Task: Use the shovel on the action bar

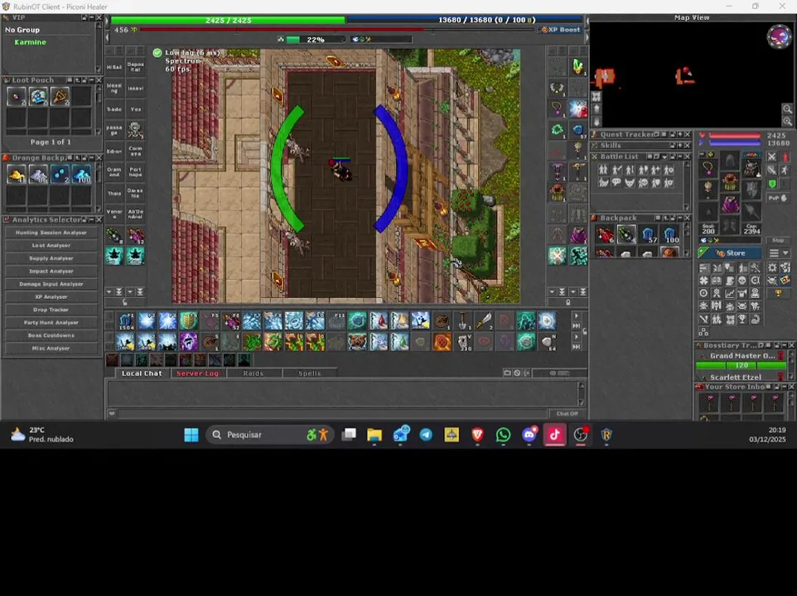Action: tap(462, 321)
